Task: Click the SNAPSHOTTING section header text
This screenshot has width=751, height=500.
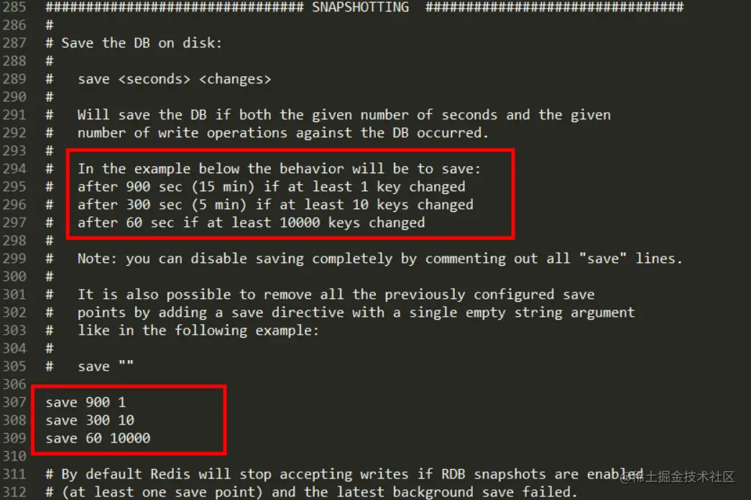Action: pyautogui.click(x=360, y=7)
